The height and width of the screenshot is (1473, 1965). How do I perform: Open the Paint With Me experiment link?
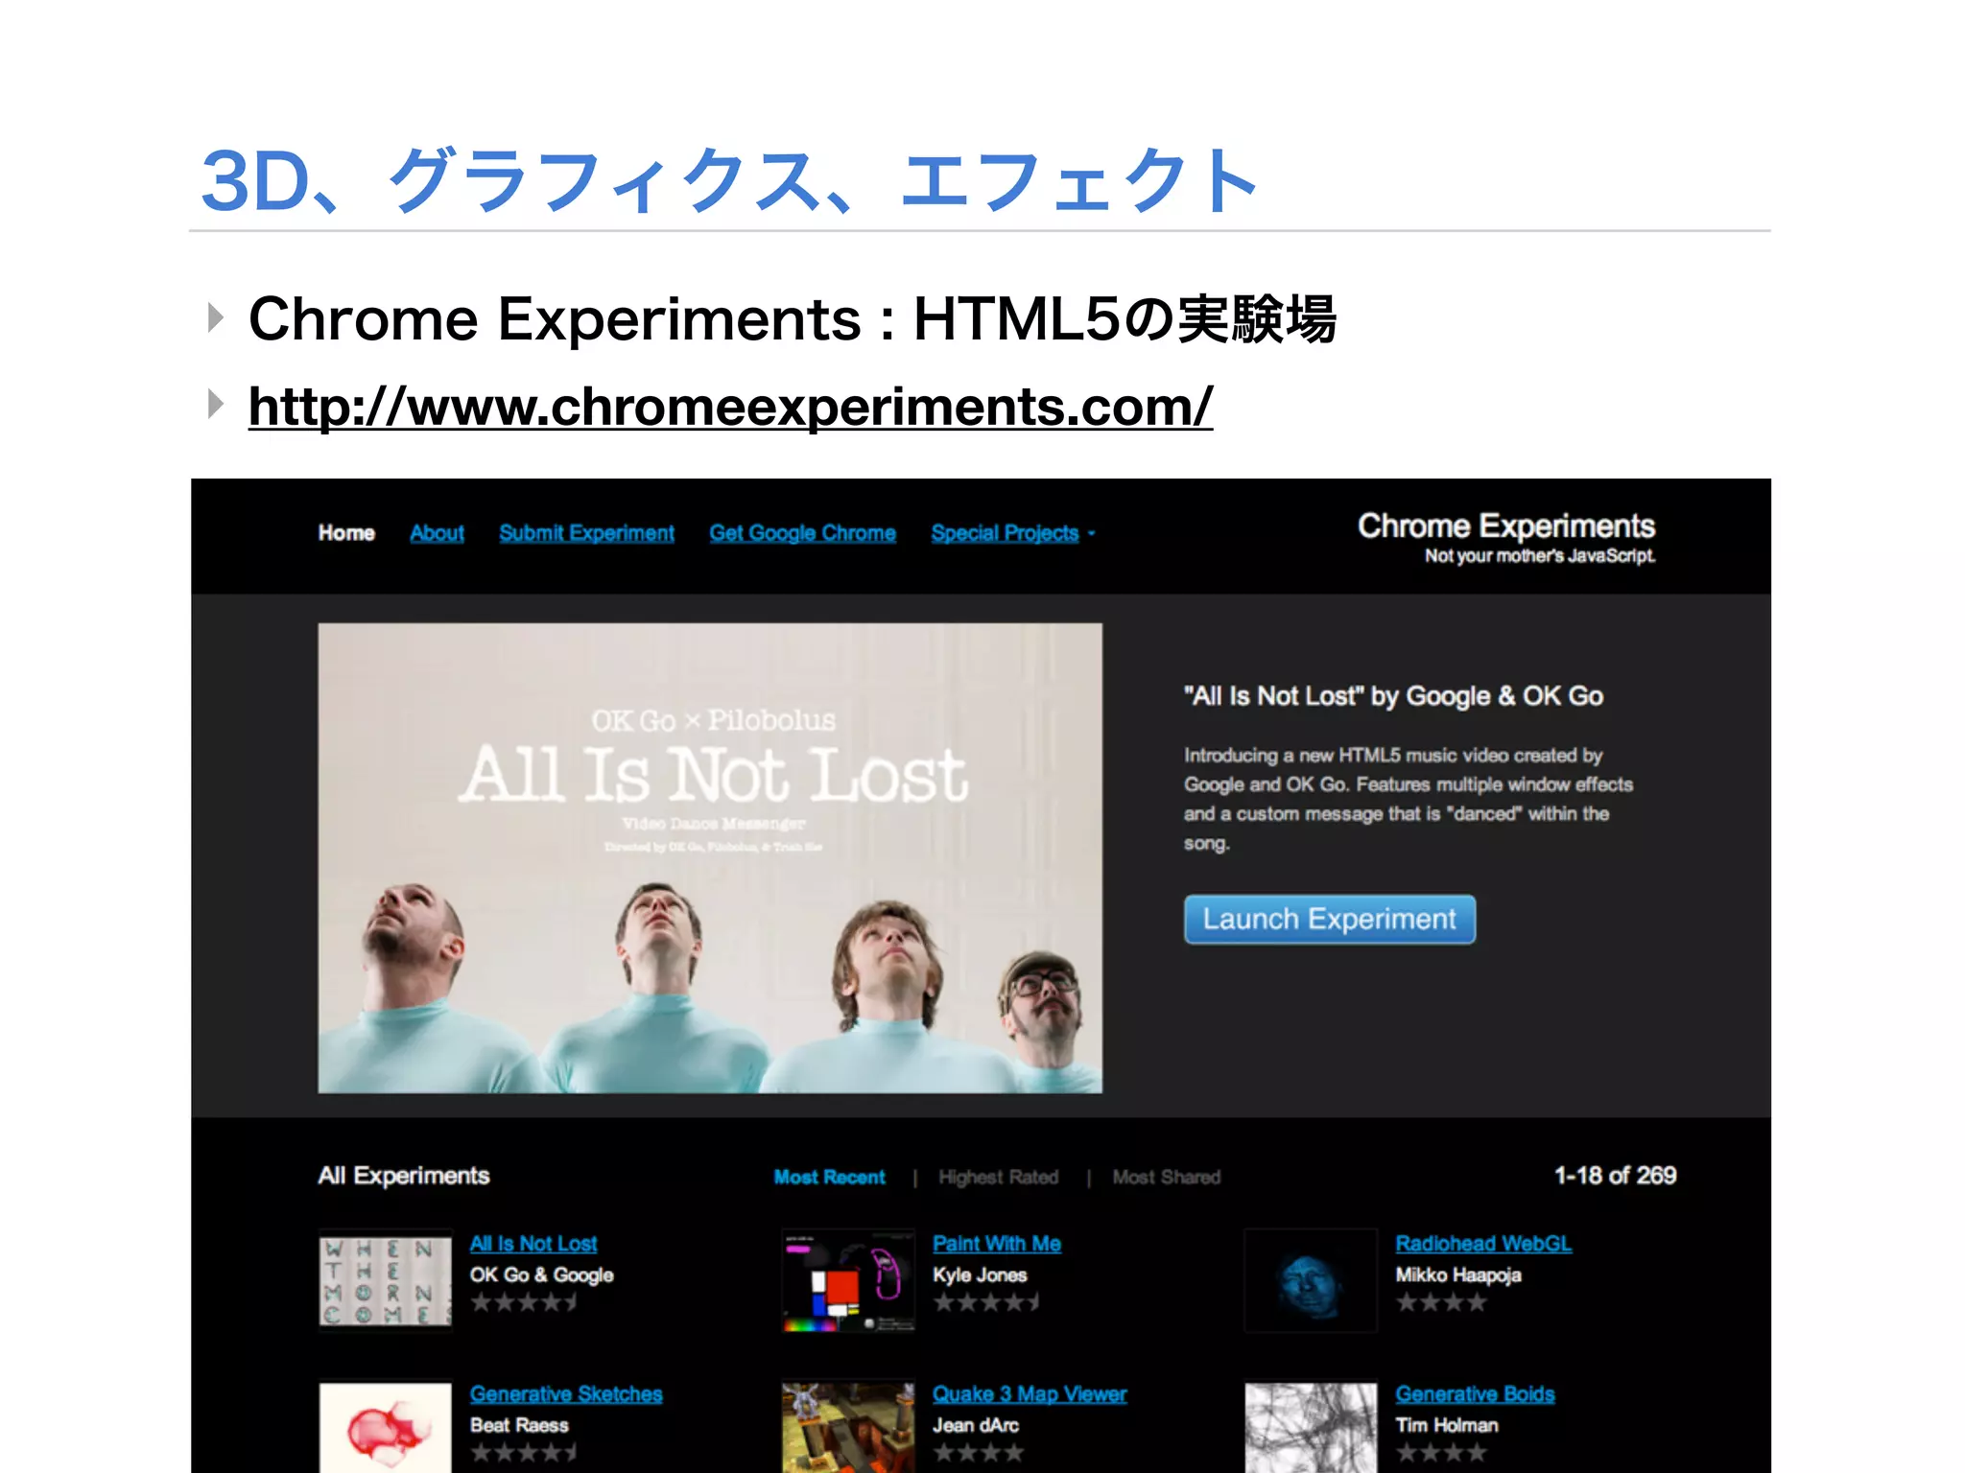pos(997,1244)
